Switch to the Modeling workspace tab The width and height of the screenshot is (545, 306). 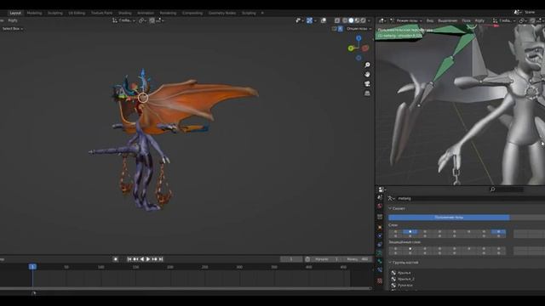click(34, 13)
